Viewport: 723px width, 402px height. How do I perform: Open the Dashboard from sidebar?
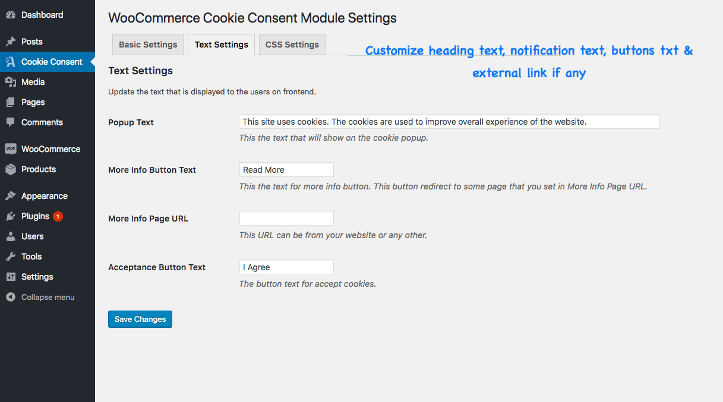pyautogui.click(x=11, y=14)
